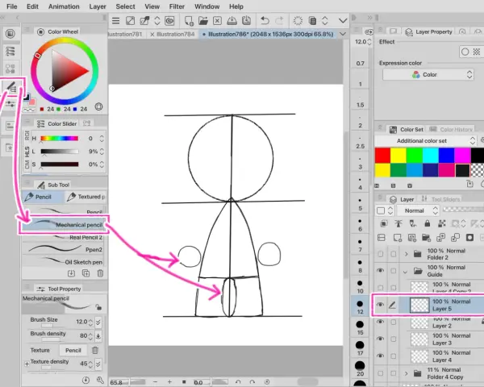Open the Filter menu
This screenshot has height=387, width=484.
177,6
